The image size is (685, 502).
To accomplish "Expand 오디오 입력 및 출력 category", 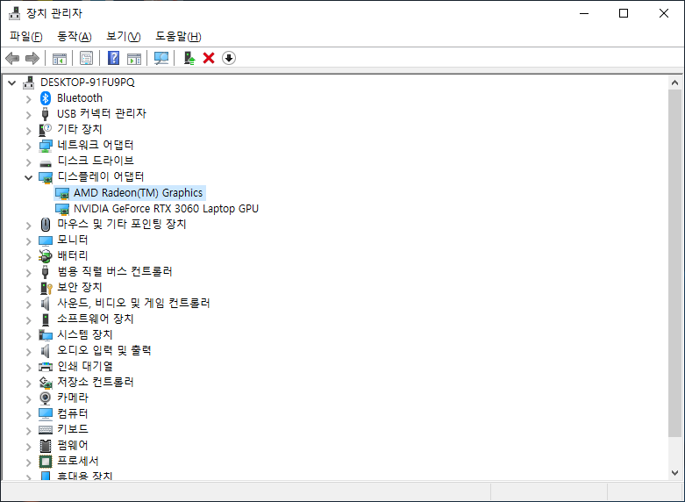I will pyautogui.click(x=28, y=351).
